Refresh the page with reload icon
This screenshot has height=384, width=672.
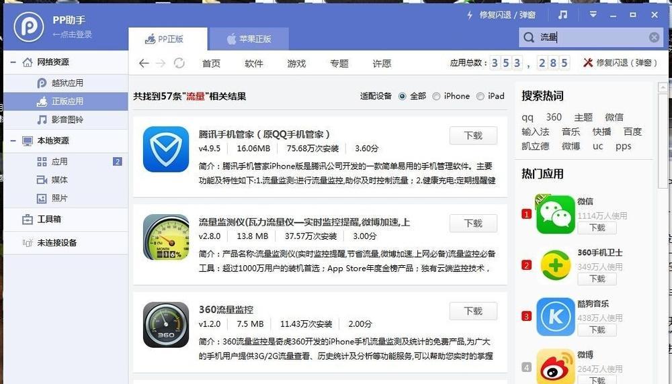coord(179,63)
